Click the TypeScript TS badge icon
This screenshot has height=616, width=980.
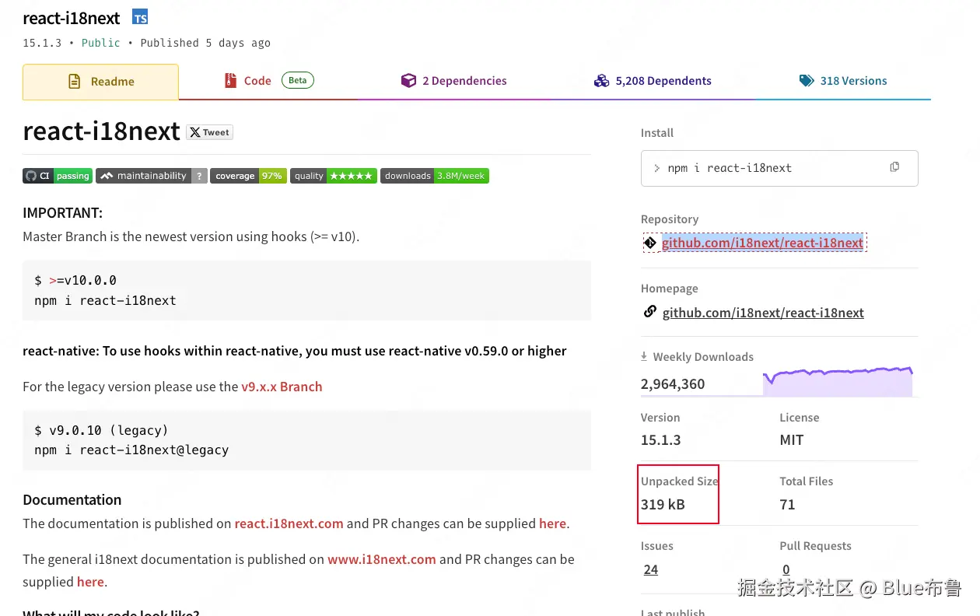point(140,17)
